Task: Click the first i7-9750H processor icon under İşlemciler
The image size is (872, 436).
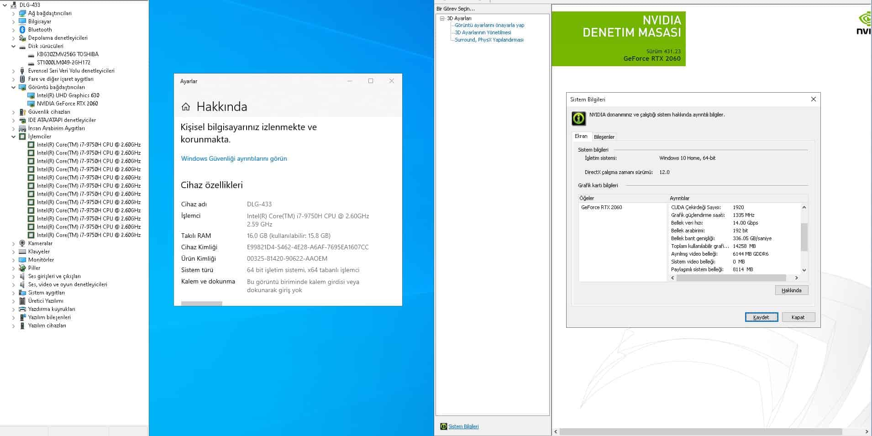Action: click(x=31, y=145)
